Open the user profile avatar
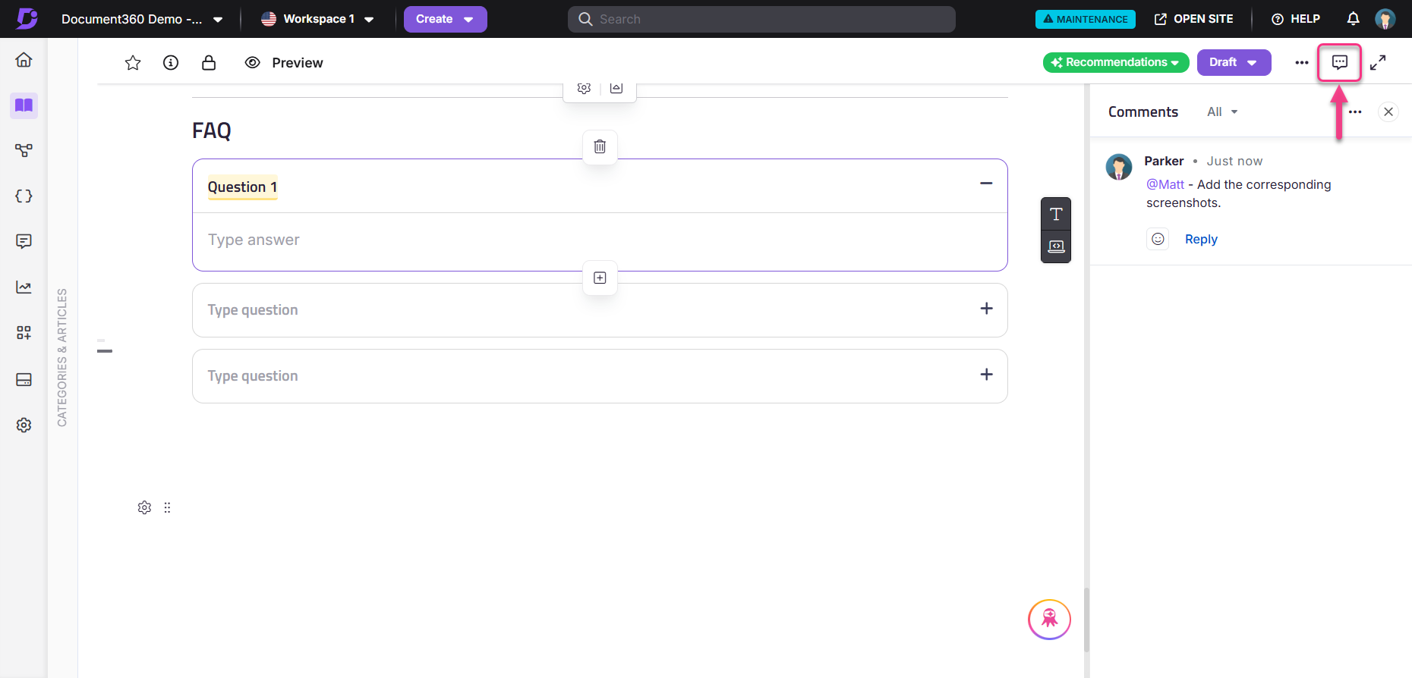 [1385, 19]
